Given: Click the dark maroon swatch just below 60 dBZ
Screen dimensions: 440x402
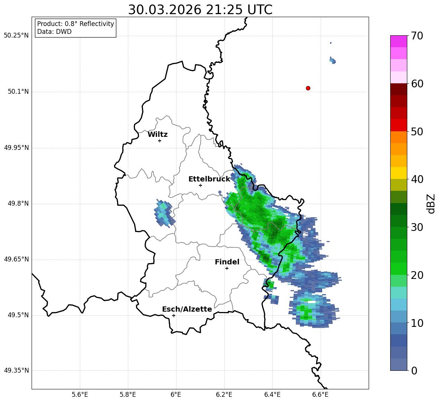Looking at the screenshot, I should click(398, 89).
